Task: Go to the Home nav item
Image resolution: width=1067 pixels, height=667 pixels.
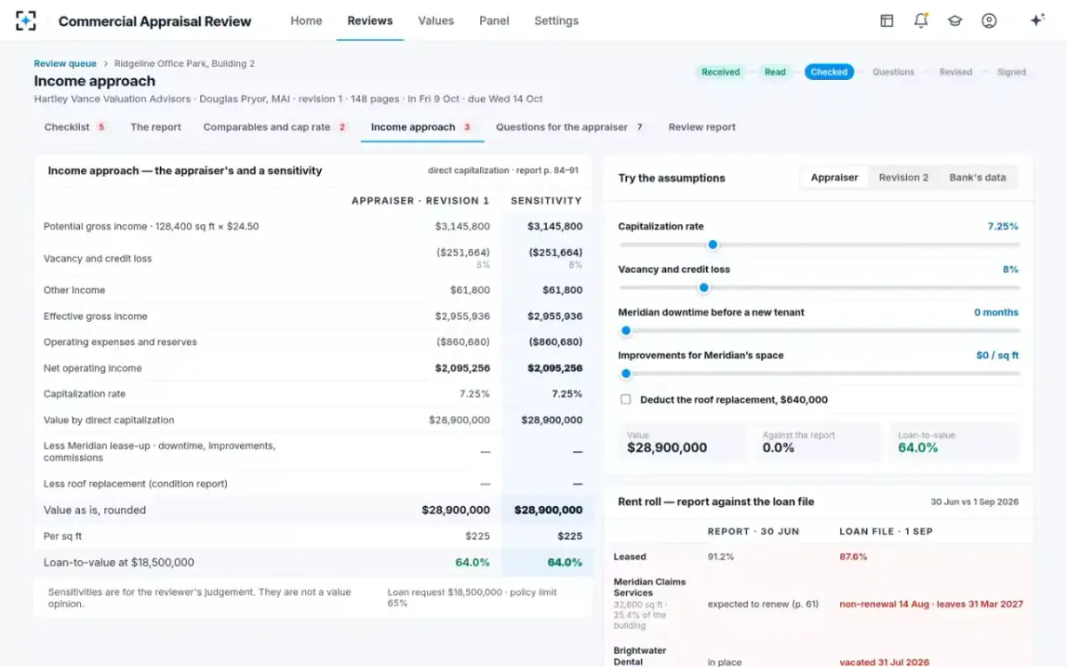Action: coord(306,20)
